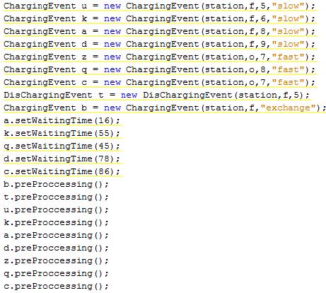
Task: Click the z.preProccessing(); line
Action: pyautogui.click(x=56, y=261)
